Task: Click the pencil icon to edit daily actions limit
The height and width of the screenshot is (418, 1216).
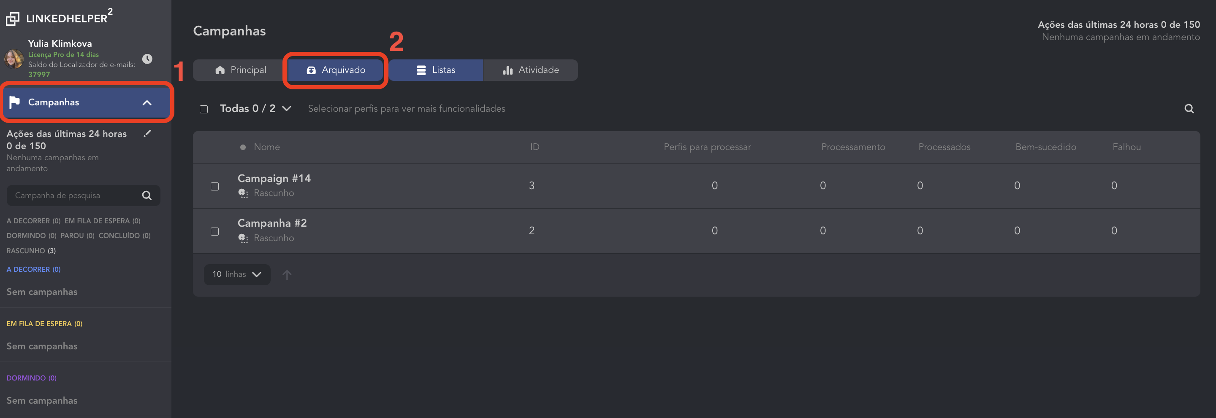Action: 147,134
